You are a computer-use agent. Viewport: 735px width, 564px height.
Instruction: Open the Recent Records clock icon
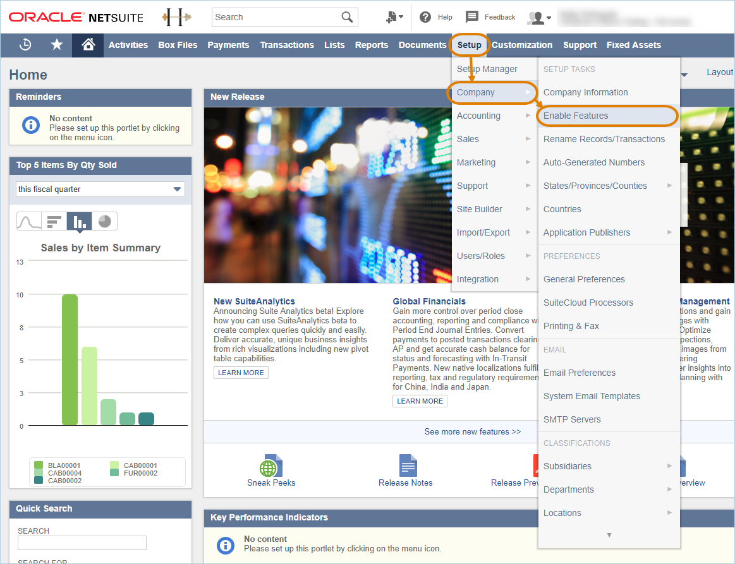coord(25,45)
